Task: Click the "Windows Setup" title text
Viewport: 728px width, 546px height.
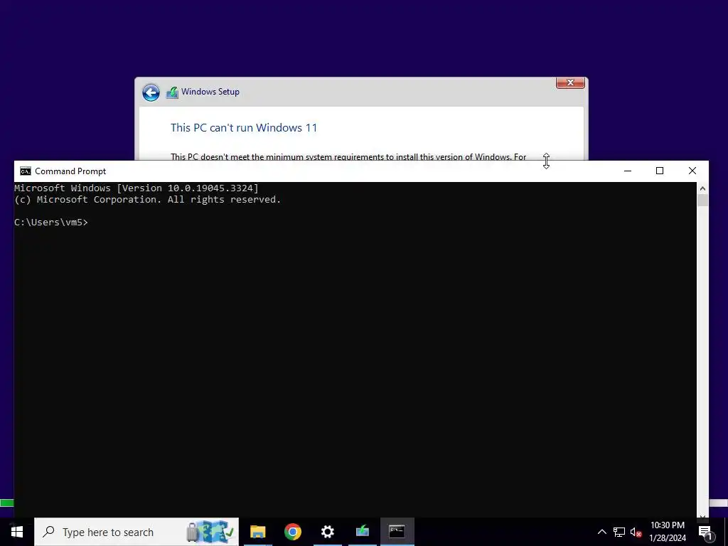Action: pos(210,92)
